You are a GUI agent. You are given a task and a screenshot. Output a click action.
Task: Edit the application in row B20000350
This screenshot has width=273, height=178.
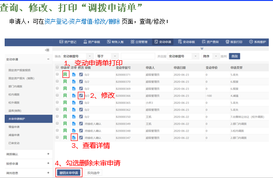pyautogui.click(x=81, y=117)
